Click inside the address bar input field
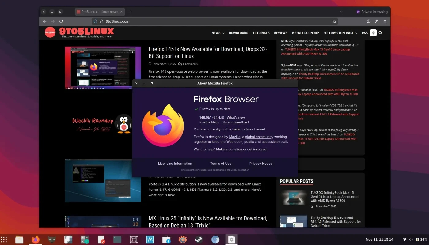 [x=184, y=21]
